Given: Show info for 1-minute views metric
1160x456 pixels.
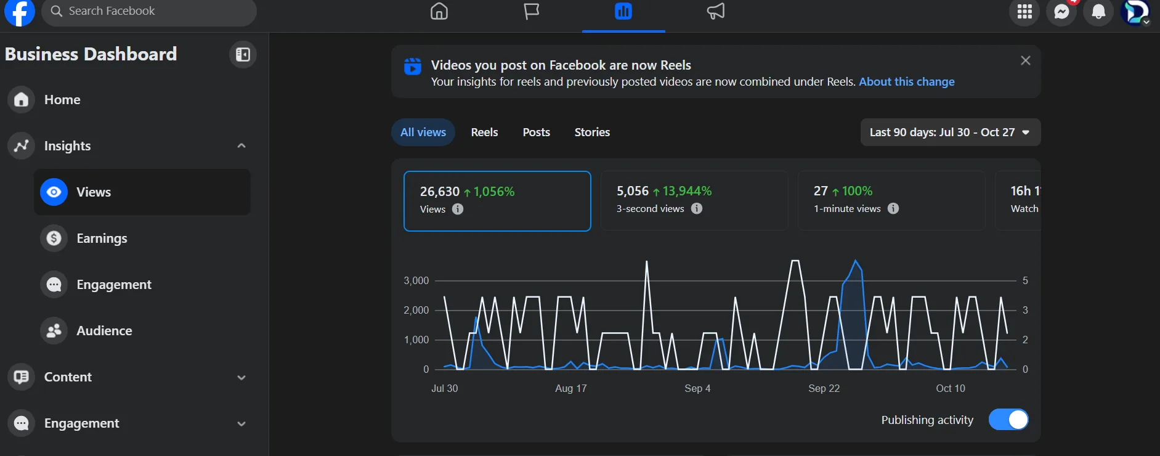Looking at the screenshot, I should (x=893, y=208).
